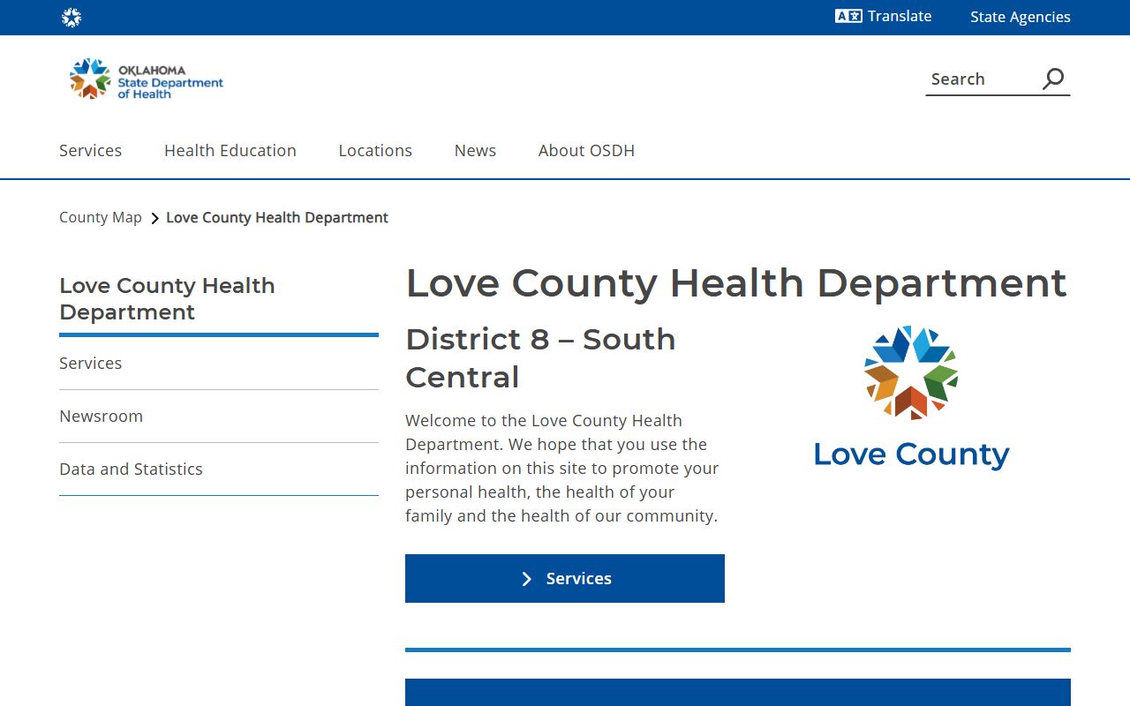Open sidebar Love County Health Department heading
1130x706 pixels.
pyautogui.click(x=167, y=298)
